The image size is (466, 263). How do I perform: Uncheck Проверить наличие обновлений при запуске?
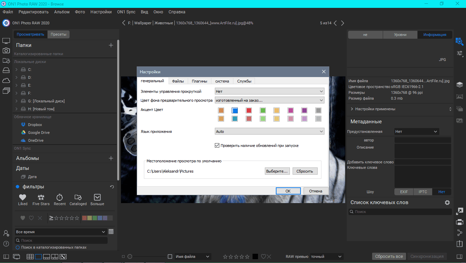(x=217, y=146)
